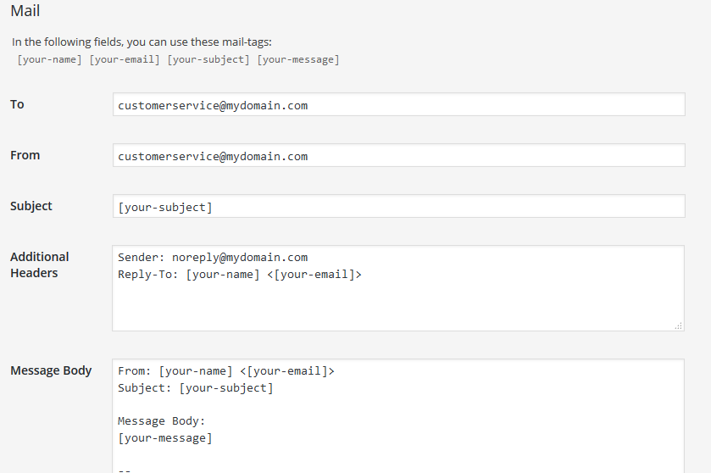This screenshot has width=711, height=473.
Task: Click the "Subject: [your-subject]" line in Message Body
Action: (x=196, y=388)
